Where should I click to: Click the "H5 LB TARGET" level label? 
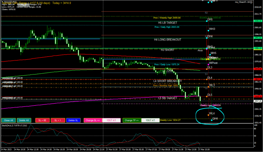167,23
